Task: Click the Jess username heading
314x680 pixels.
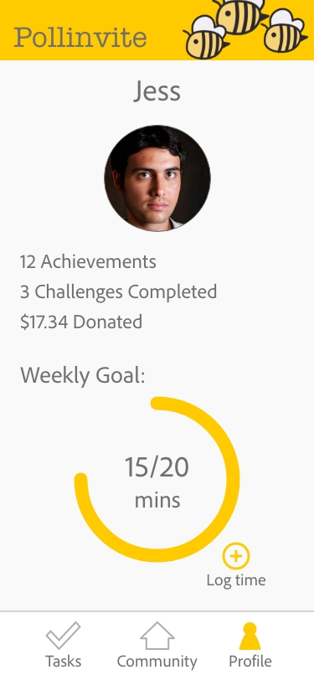Action: click(157, 91)
